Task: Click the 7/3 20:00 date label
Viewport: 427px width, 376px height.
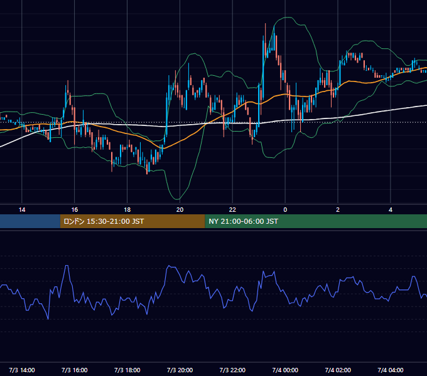Action: point(180,370)
